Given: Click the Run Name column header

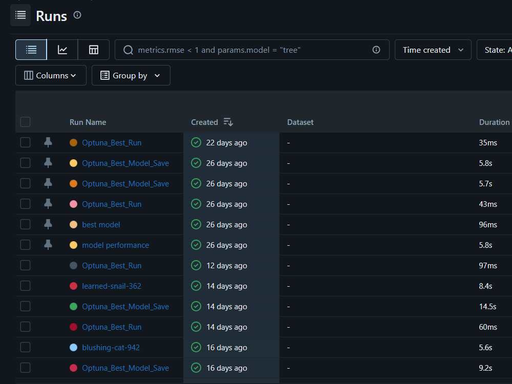Looking at the screenshot, I should point(88,122).
